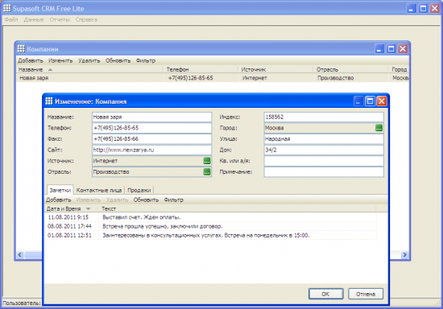
Task: Click Удалить in the Компании window toolbar
Action: 89,60
